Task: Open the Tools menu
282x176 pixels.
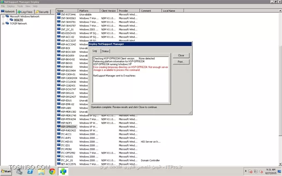Action: click(x=20, y=6)
